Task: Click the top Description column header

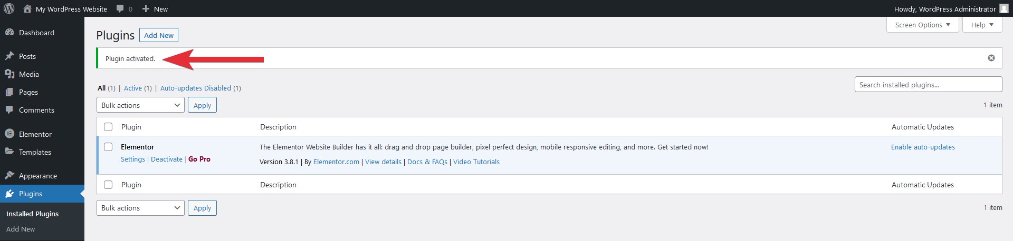Action: pos(278,127)
